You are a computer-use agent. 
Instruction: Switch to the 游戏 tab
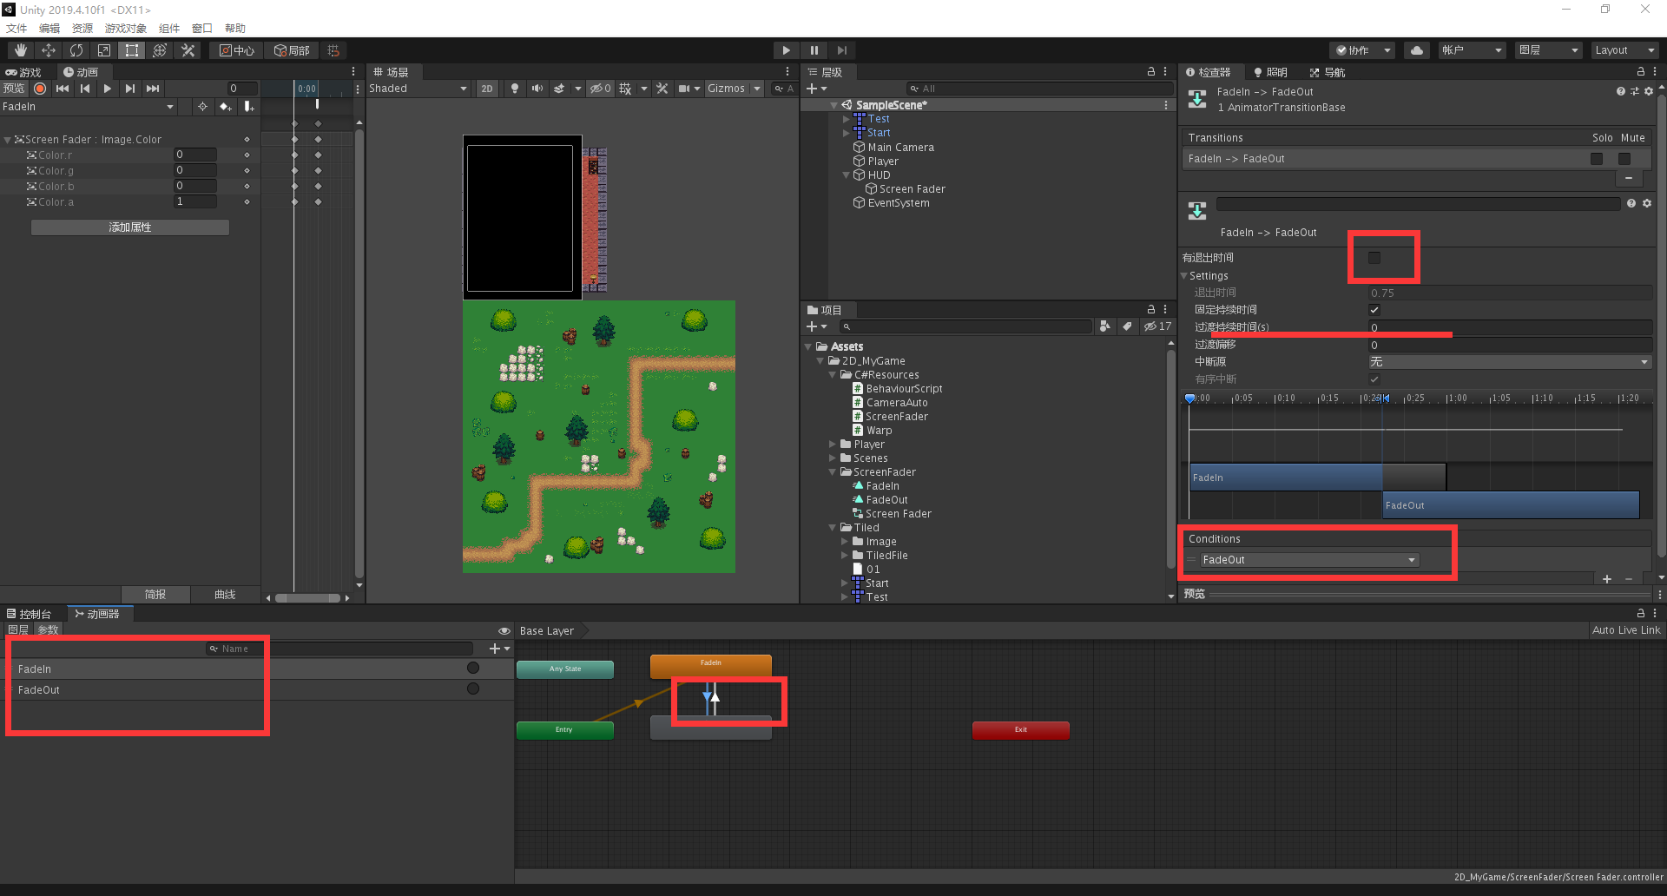pos(26,71)
